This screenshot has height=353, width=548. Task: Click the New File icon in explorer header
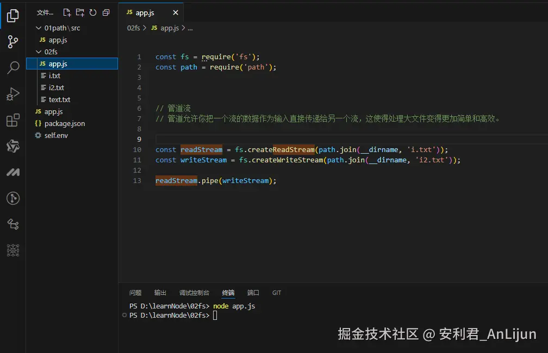click(x=67, y=13)
